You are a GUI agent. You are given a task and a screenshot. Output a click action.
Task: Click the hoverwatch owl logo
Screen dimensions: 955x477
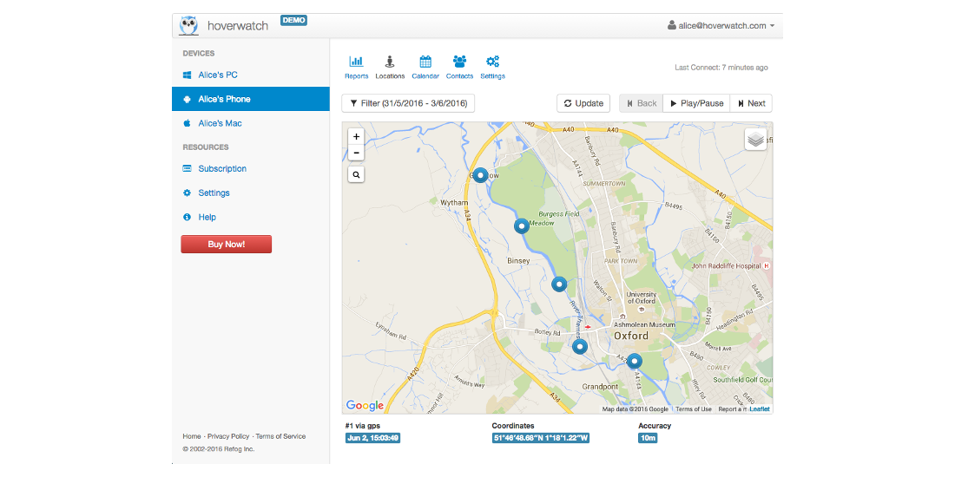188,25
